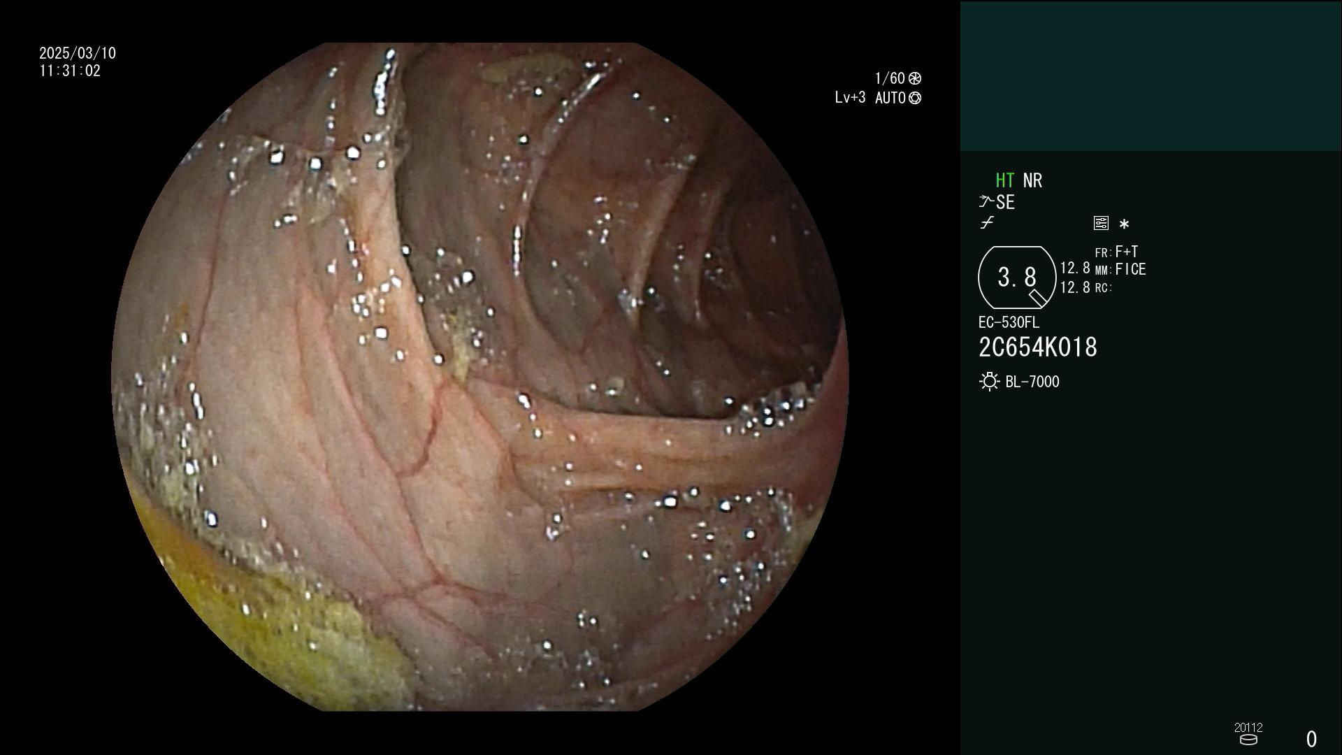Click the scope channel diagram showing 3.8
This screenshot has width=1342, height=755.
click(1017, 278)
